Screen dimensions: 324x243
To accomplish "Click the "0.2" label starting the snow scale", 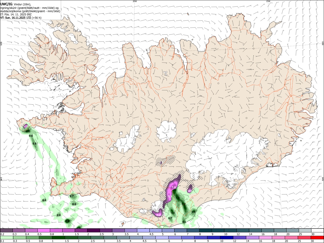I will pyautogui.click(x=2, y=234).
